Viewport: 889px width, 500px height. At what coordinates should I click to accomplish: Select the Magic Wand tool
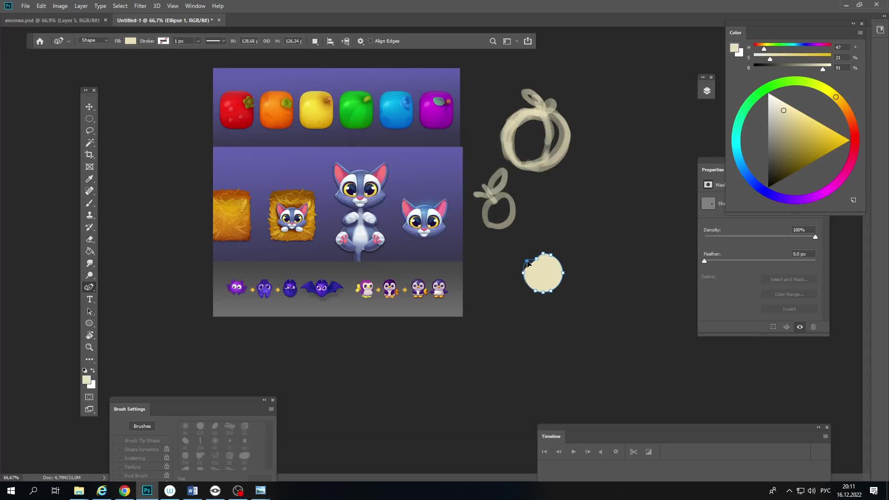[x=89, y=143]
